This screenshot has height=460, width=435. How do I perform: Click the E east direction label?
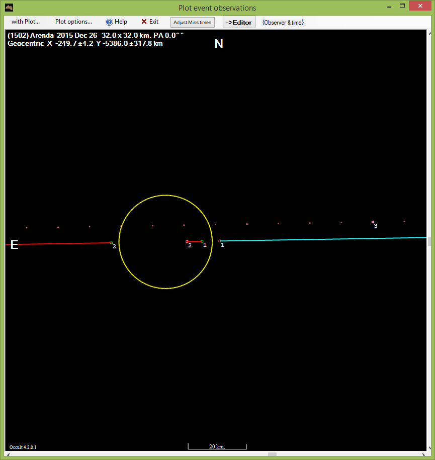coord(15,245)
